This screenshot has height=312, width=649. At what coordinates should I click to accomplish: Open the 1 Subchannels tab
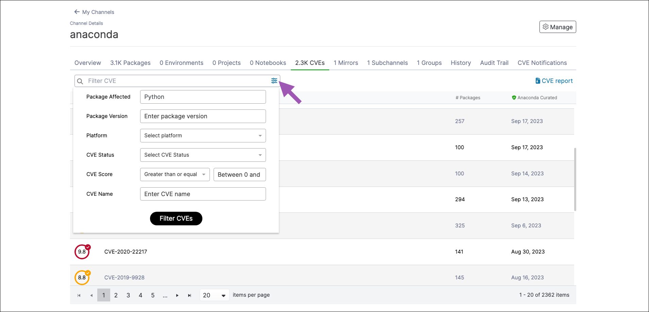point(387,63)
